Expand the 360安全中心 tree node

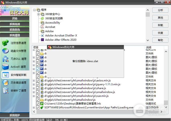pos(38,14)
